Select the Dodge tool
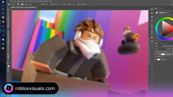 tap(8, 44)
